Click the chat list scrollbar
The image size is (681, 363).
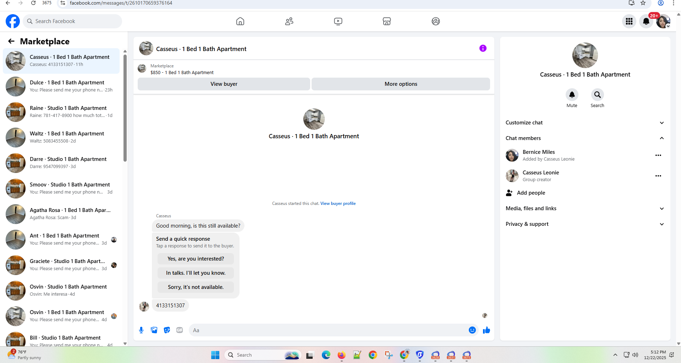click(125, 108)
